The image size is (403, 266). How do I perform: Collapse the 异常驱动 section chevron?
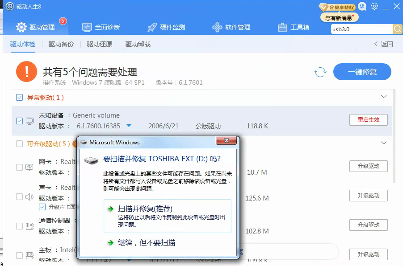(x=383, y=97)
